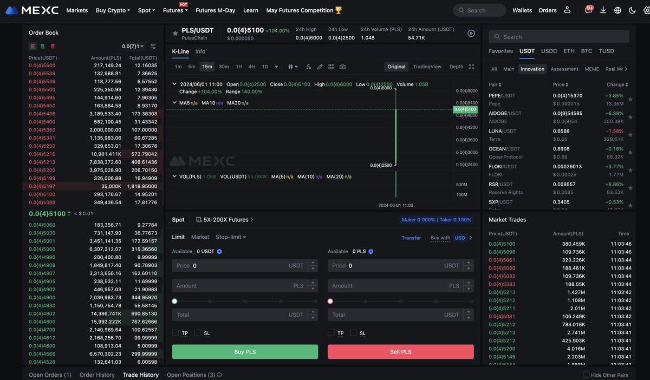Open order book precision dropdown 0.0{7}1
This screenshot has height=380, width=650.
(134, 47)
